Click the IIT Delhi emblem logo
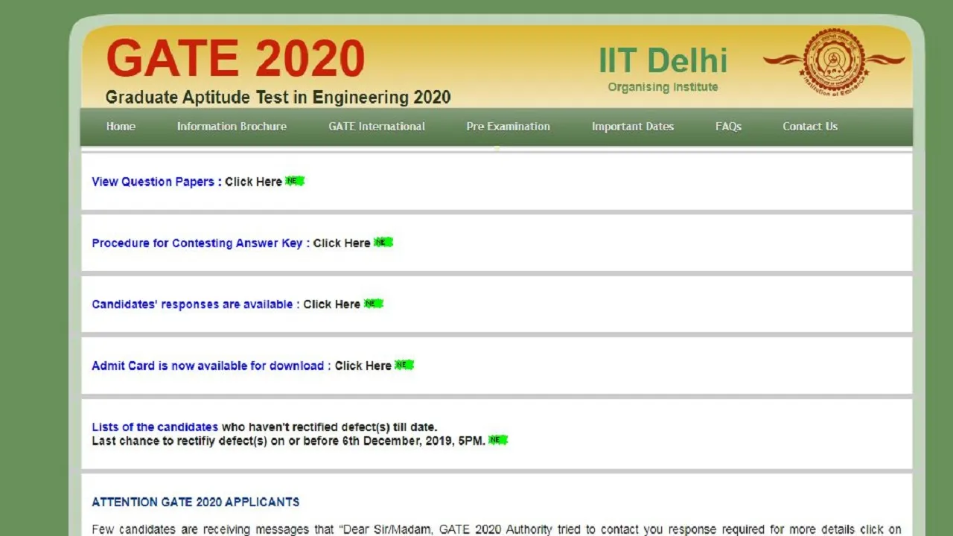 point(834,61)
